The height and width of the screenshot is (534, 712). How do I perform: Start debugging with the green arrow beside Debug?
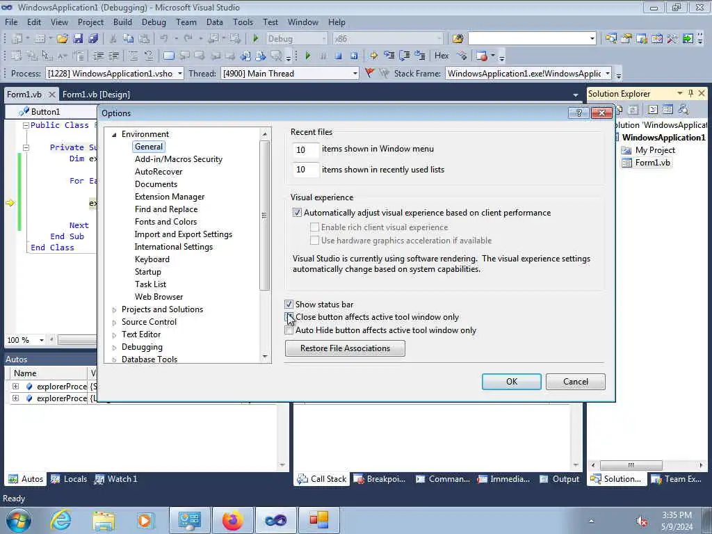tap(256, 39)
